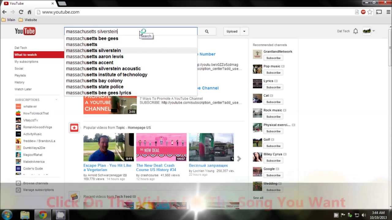Click the YouTube logo

[25, 31]
